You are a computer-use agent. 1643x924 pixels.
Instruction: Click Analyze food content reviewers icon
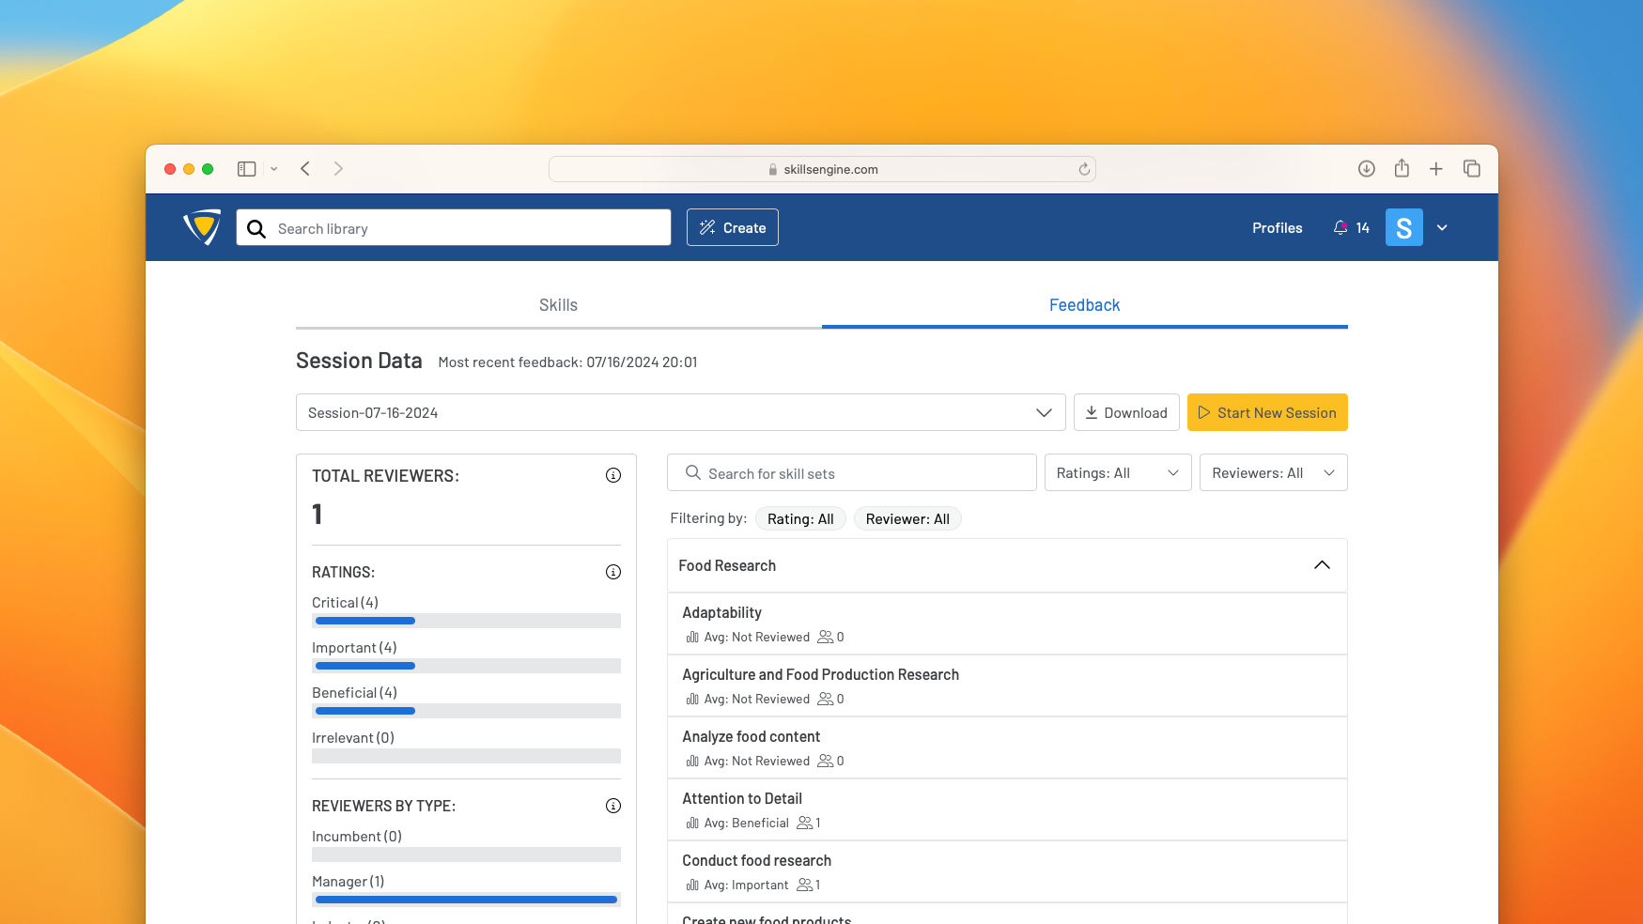826,761
